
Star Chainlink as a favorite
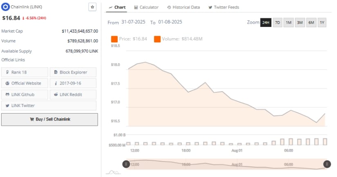click(x=92, y=7)
